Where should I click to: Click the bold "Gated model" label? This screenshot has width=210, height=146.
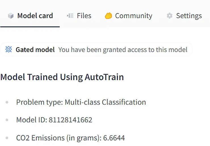pyautogui.click(x=35, y=50)
